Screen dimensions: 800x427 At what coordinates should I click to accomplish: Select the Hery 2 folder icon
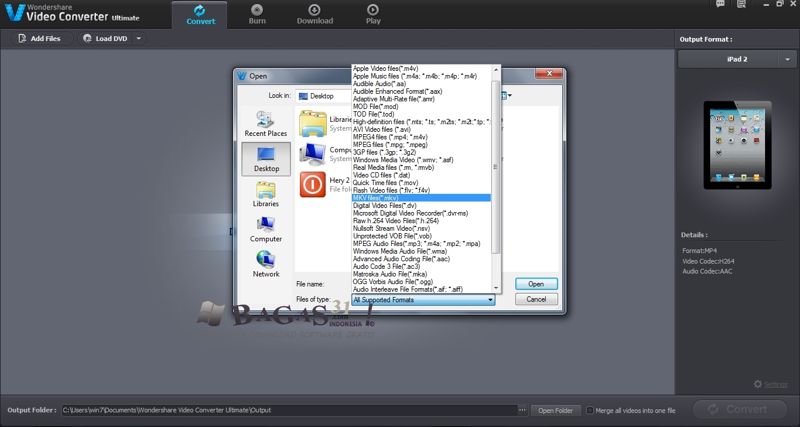pyautogui.click(x=313, y=185)
